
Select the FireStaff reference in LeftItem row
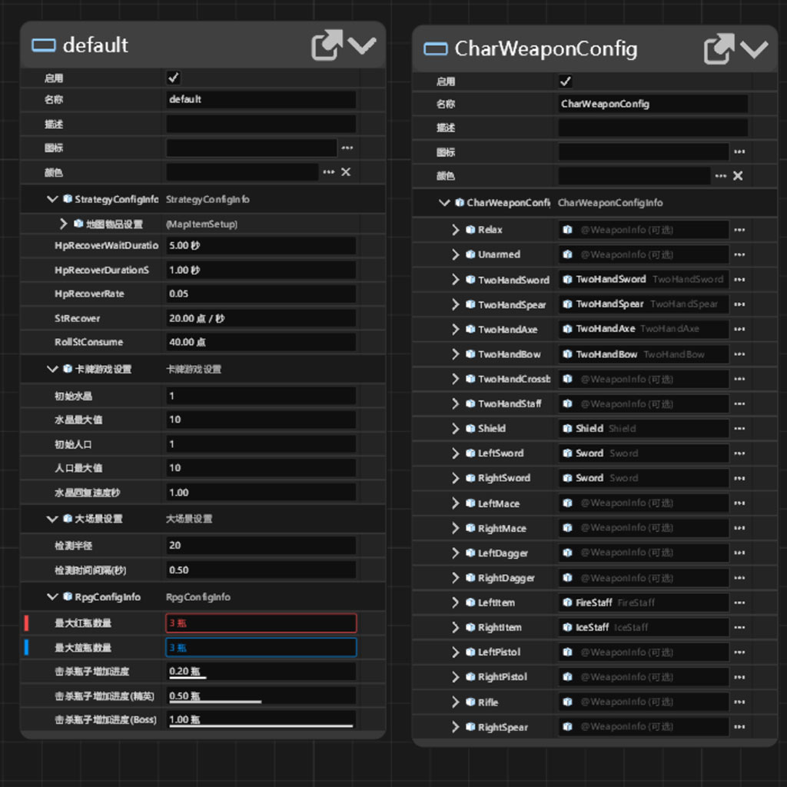(x=643, y=603)
